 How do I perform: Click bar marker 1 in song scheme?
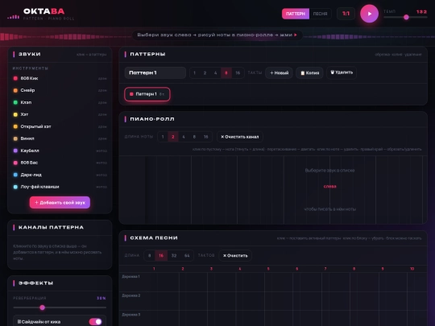tap(154, 269)
